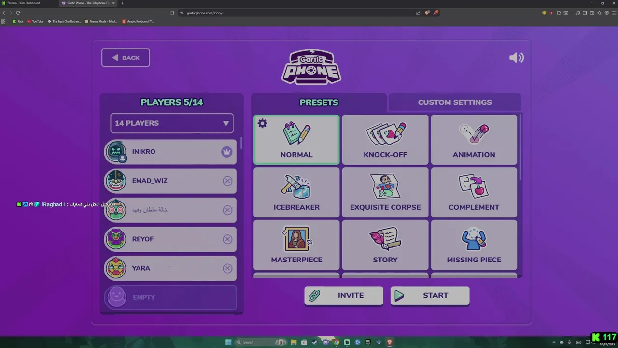This screenshot has width=618, height=348.
Task: Open The best ChatBot bookmark
Action: (64, 21)
